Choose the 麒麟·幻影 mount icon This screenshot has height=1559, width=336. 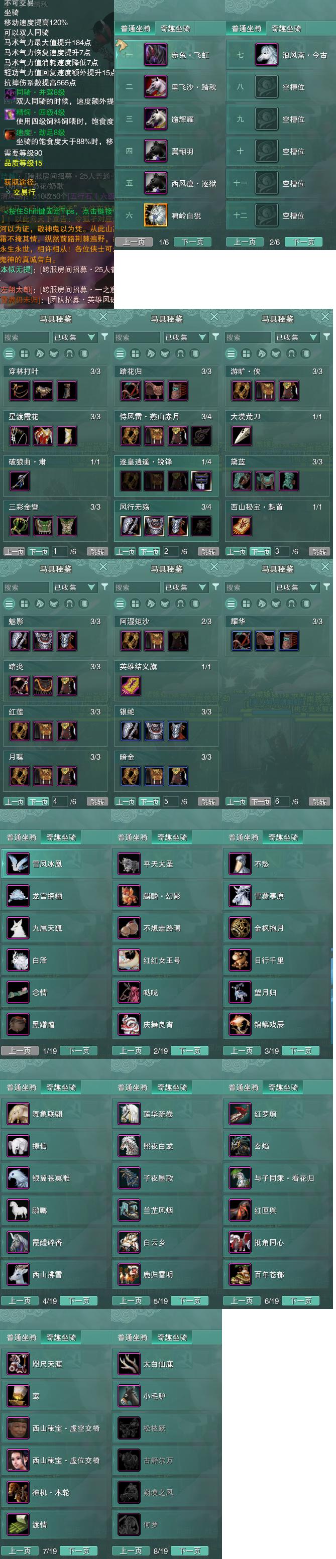tap(129, 896)
